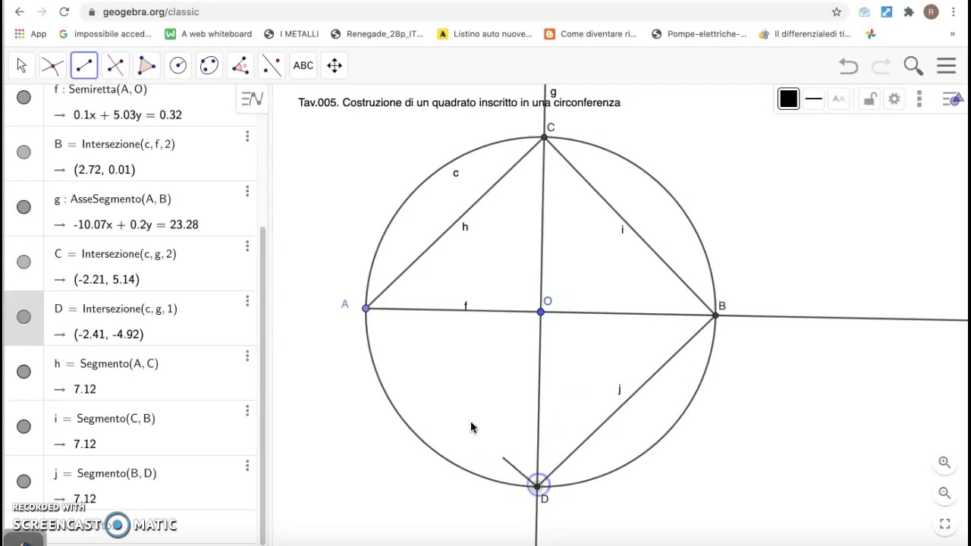Toggle visibility of point D
This screenshot has width=971, height=546.
[x=24, y=317]
